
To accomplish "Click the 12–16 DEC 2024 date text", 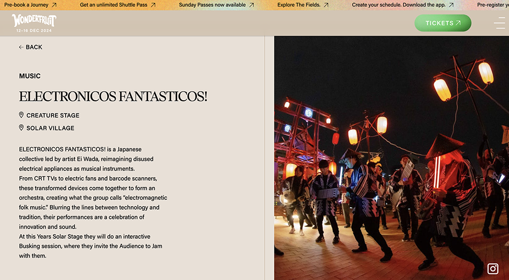I will click(x=34, y=31).
